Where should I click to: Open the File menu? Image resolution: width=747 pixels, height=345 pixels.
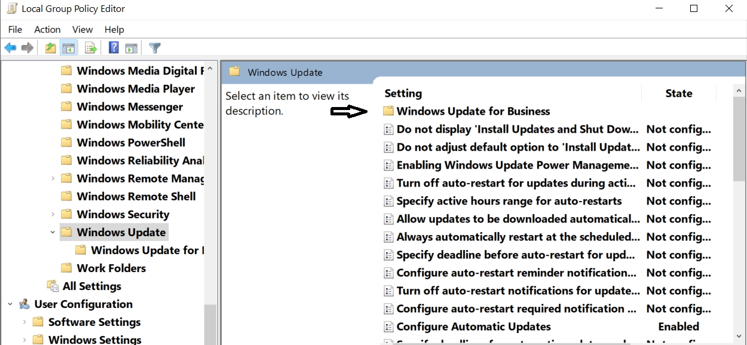15,29
